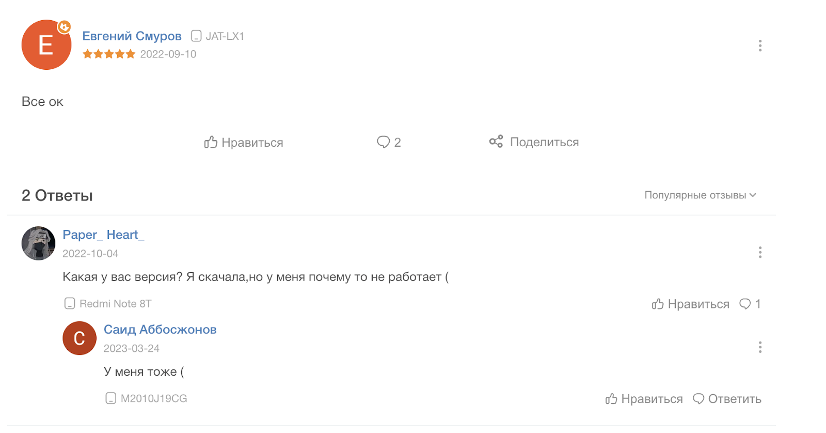The height and width of the screenshot is (433, 826).
Task: Open the three-dot menu on Paper_ Heart_'s reply
Action: coord(760,253)
